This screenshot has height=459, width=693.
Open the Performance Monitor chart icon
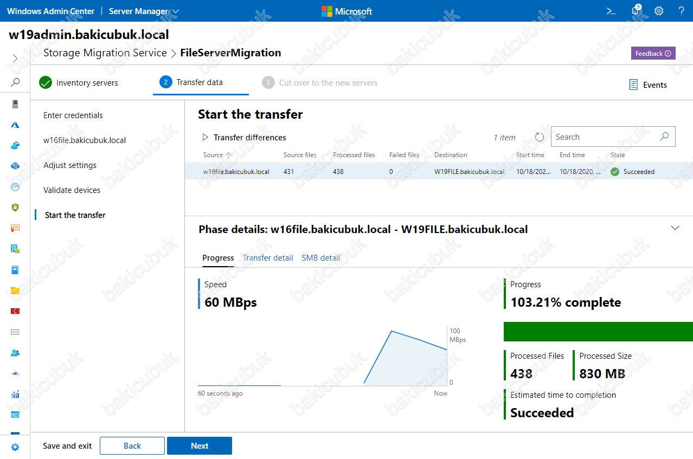(x=15, y=394)
